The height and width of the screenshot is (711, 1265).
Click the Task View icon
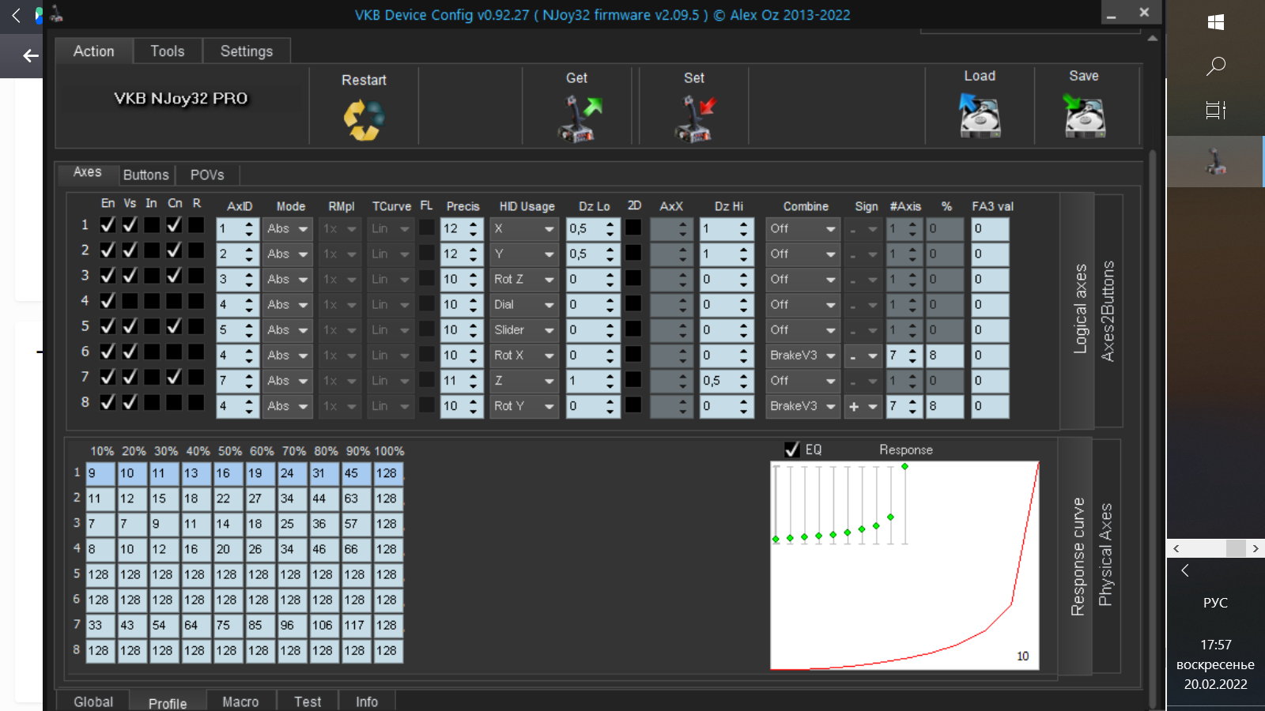[1216, 110]
